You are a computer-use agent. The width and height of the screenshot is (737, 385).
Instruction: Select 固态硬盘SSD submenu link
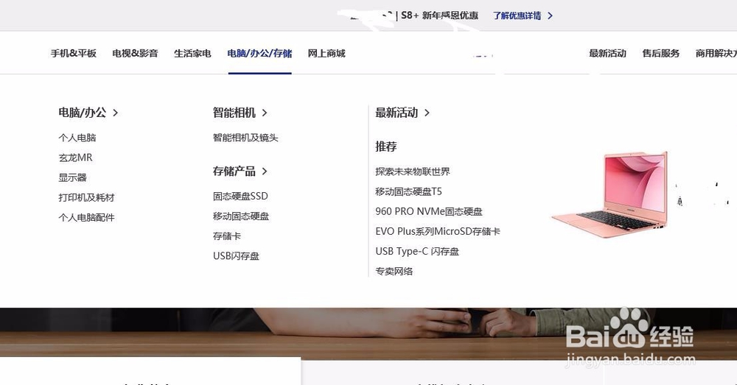(x=240, y=197)
